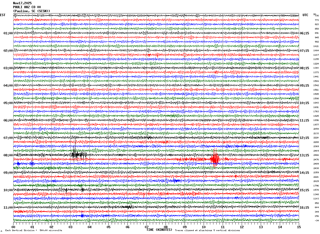Click the 11:15 UTC row label
Screen dimensions: 320x234
click(304, 120)
